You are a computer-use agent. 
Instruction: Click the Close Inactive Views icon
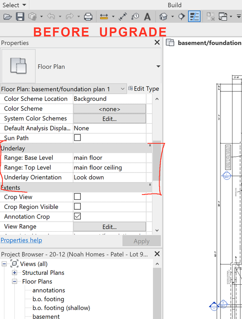211,16
